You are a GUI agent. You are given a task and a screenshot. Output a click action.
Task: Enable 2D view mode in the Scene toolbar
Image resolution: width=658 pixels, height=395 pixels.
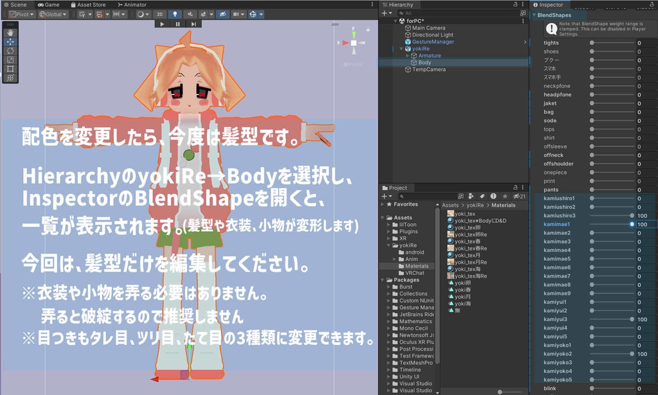pos(159,13)
